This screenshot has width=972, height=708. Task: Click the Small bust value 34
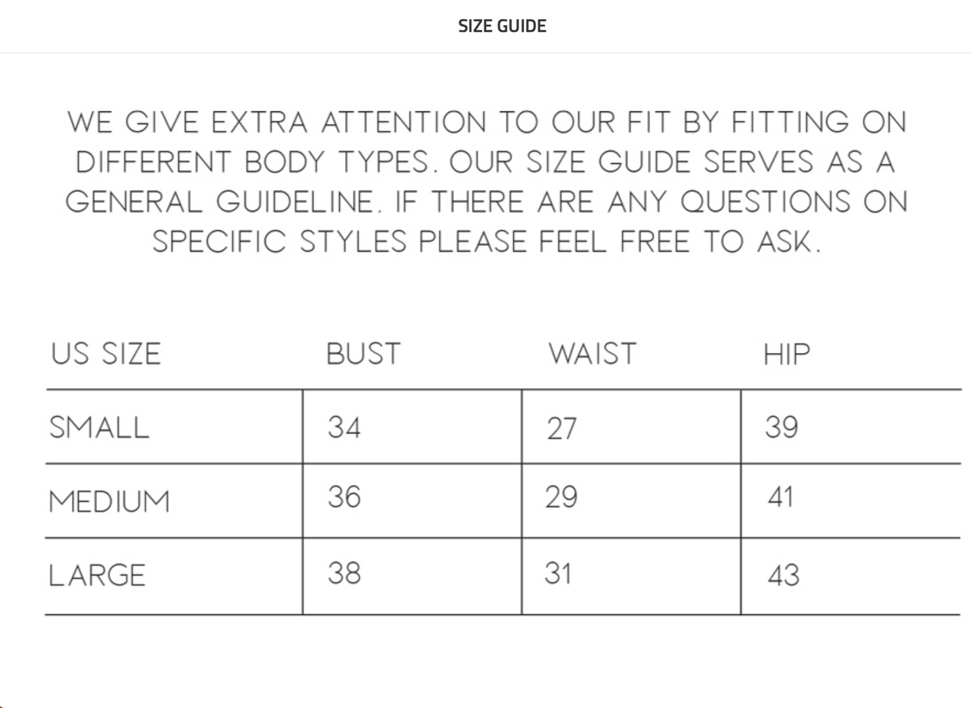pos(344,428)
